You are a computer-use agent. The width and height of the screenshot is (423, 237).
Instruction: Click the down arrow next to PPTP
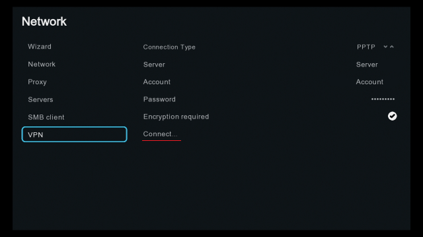(x=385, y=47)
